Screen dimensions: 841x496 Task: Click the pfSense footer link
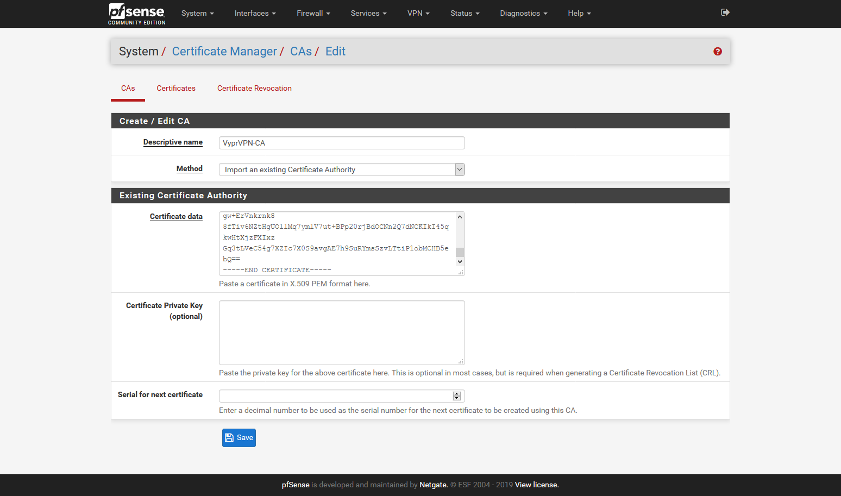(x=296, y=485)
